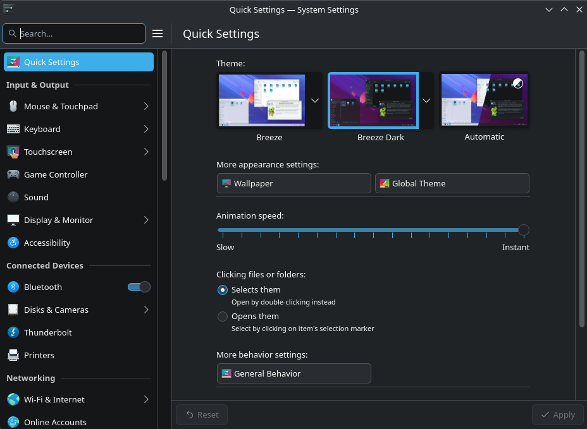Set animation speed slider to Slow
Image resolution: width=587 pixels, height=429 pixels.
pyautogui.click(x=219, y=230)
